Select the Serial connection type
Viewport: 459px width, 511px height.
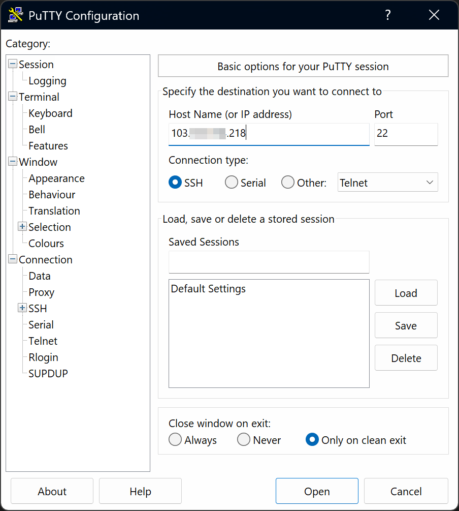pyautogui.click(x=232, y=183)
